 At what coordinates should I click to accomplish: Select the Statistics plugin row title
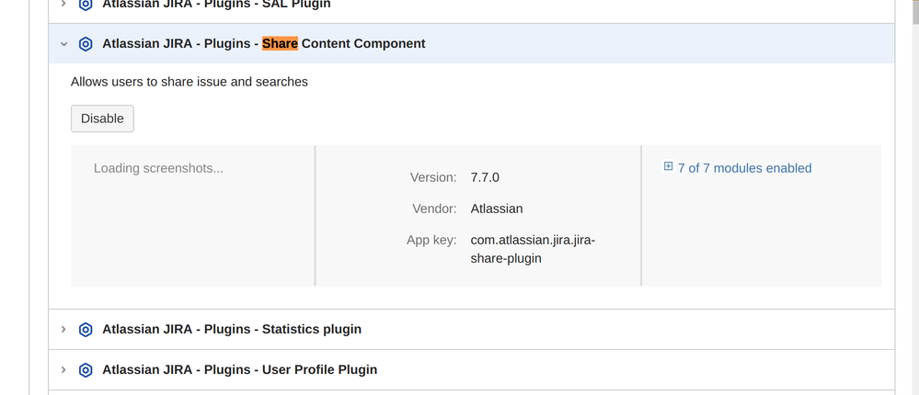(232, 329)
